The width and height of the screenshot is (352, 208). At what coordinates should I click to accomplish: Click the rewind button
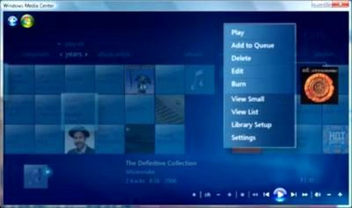pyautogui.click(x=255, y=194)
